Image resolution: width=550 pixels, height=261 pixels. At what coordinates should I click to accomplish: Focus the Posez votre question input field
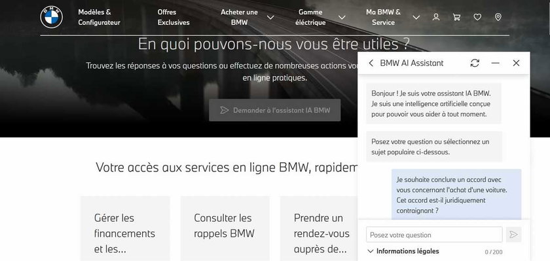point(434,234)
